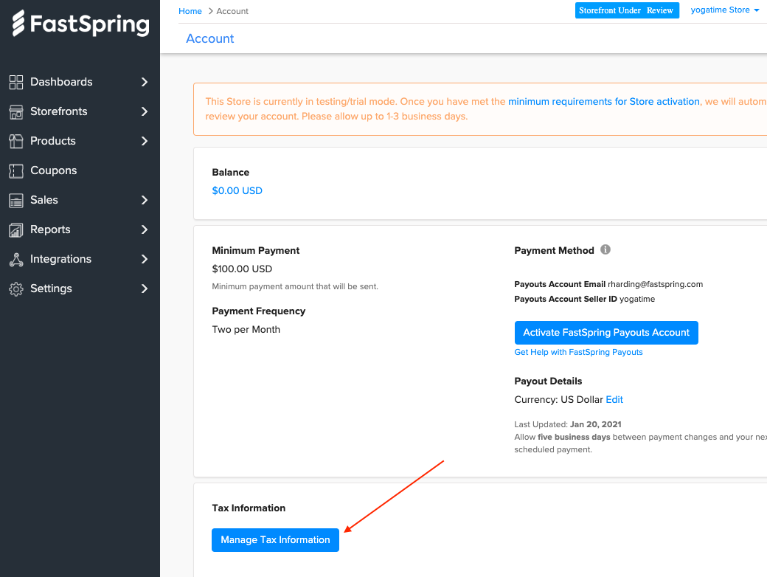Expand the Storefronts submenu arrow

click(x=145, y=111)
